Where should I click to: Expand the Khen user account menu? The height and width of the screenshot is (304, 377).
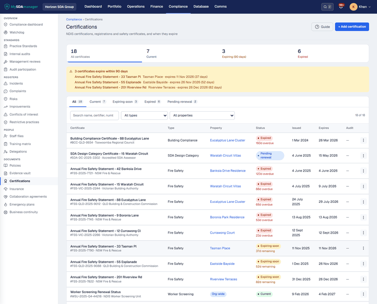[x=360, y=7]
